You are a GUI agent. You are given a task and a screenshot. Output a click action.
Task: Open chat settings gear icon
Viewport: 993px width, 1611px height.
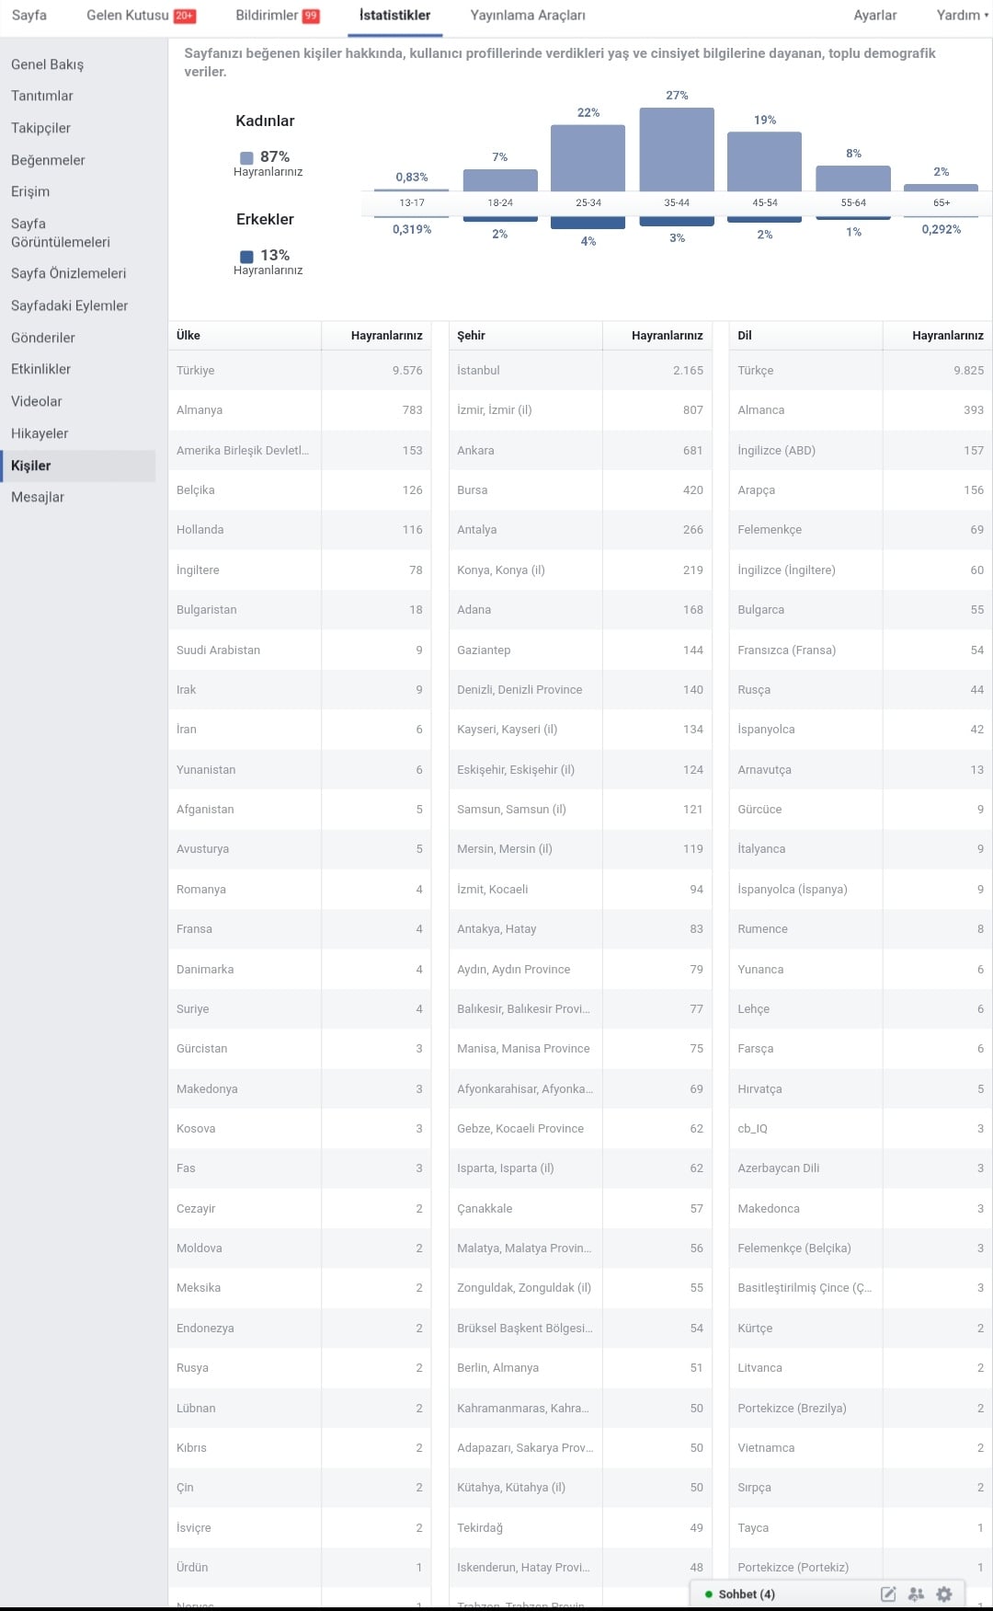point(943,1594)
